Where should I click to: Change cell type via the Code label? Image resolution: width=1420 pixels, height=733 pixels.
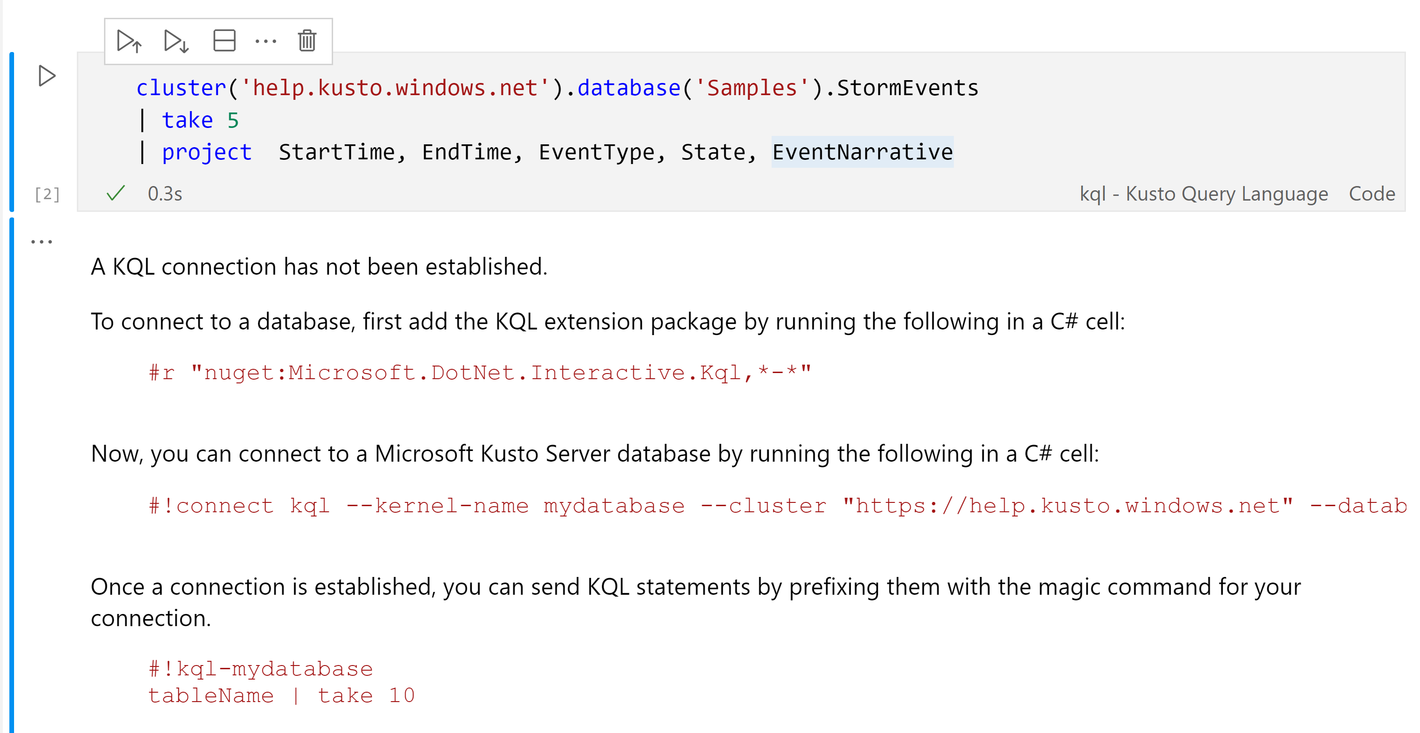(1372, 193)
